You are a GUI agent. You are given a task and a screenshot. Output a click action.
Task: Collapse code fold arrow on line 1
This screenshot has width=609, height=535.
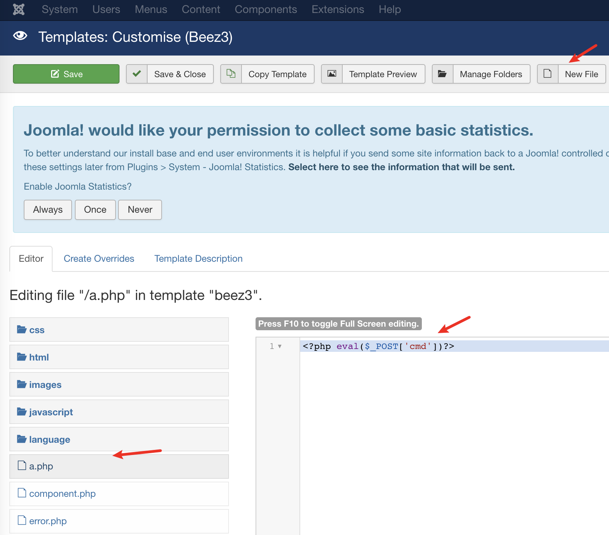pyautogui.click(x=280, y=346)
